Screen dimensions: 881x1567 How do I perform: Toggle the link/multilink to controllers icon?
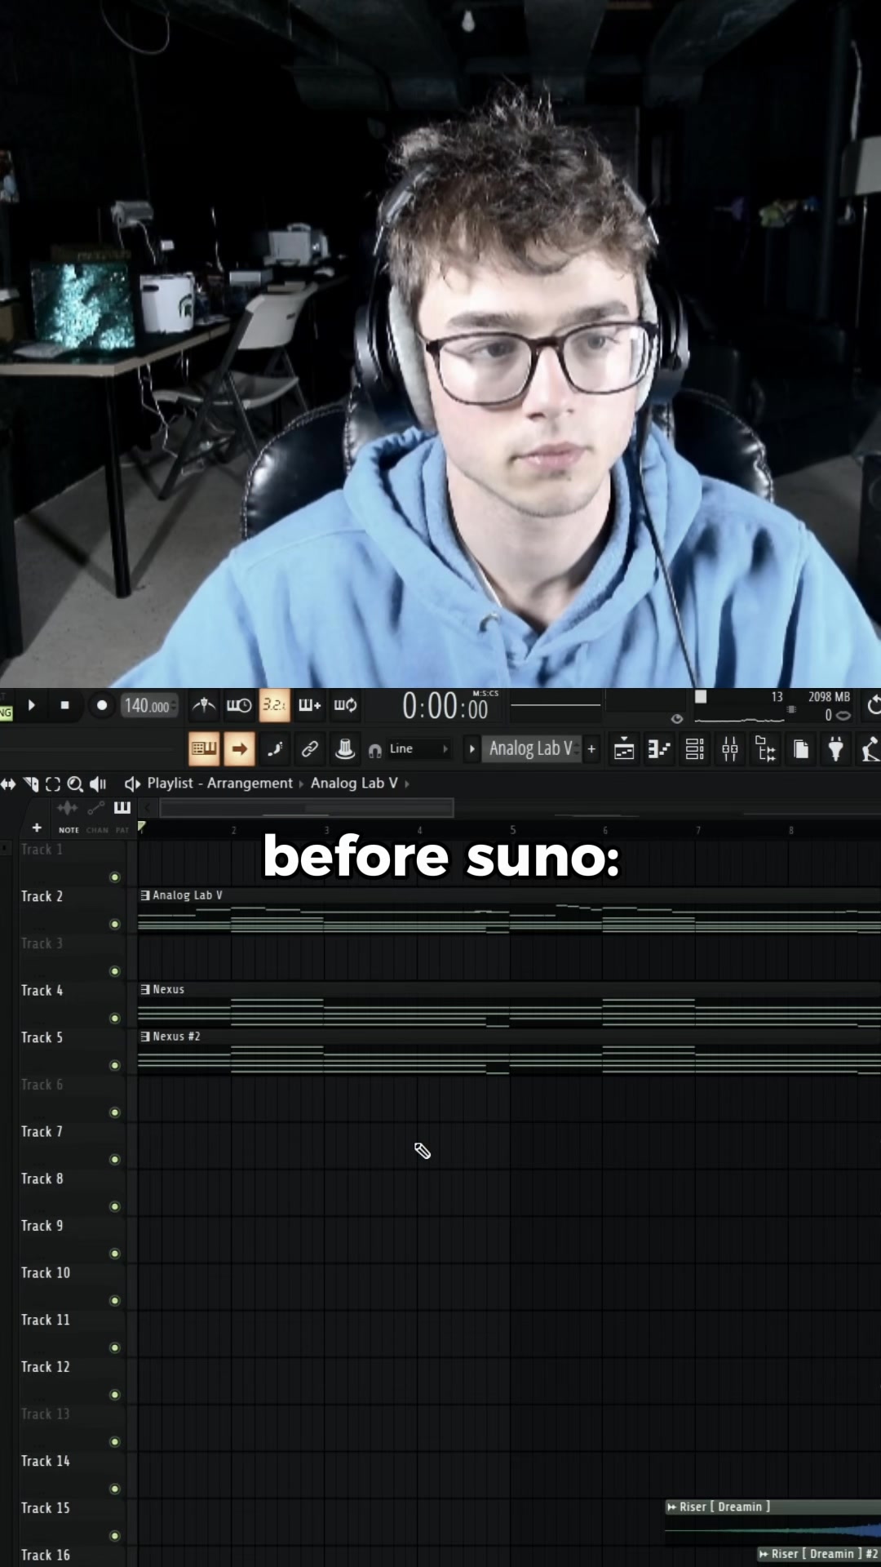tap(310, 749)
